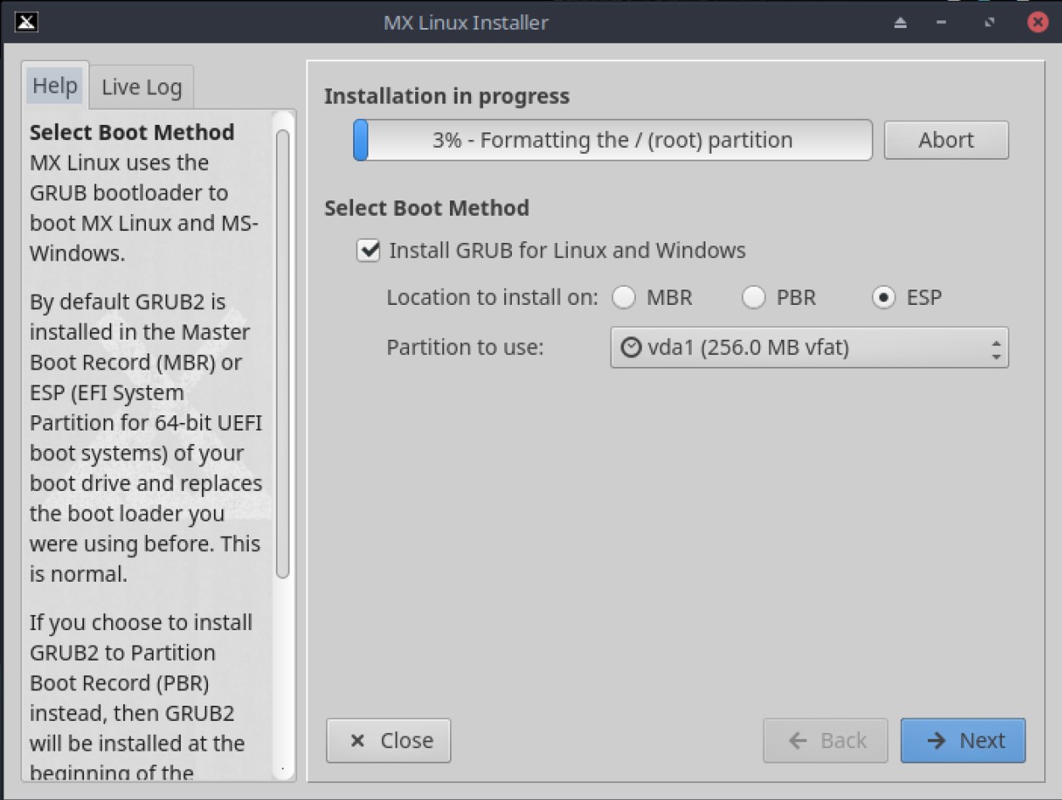Click the Partition to use label
The image size is (1062, 800).
464,347
